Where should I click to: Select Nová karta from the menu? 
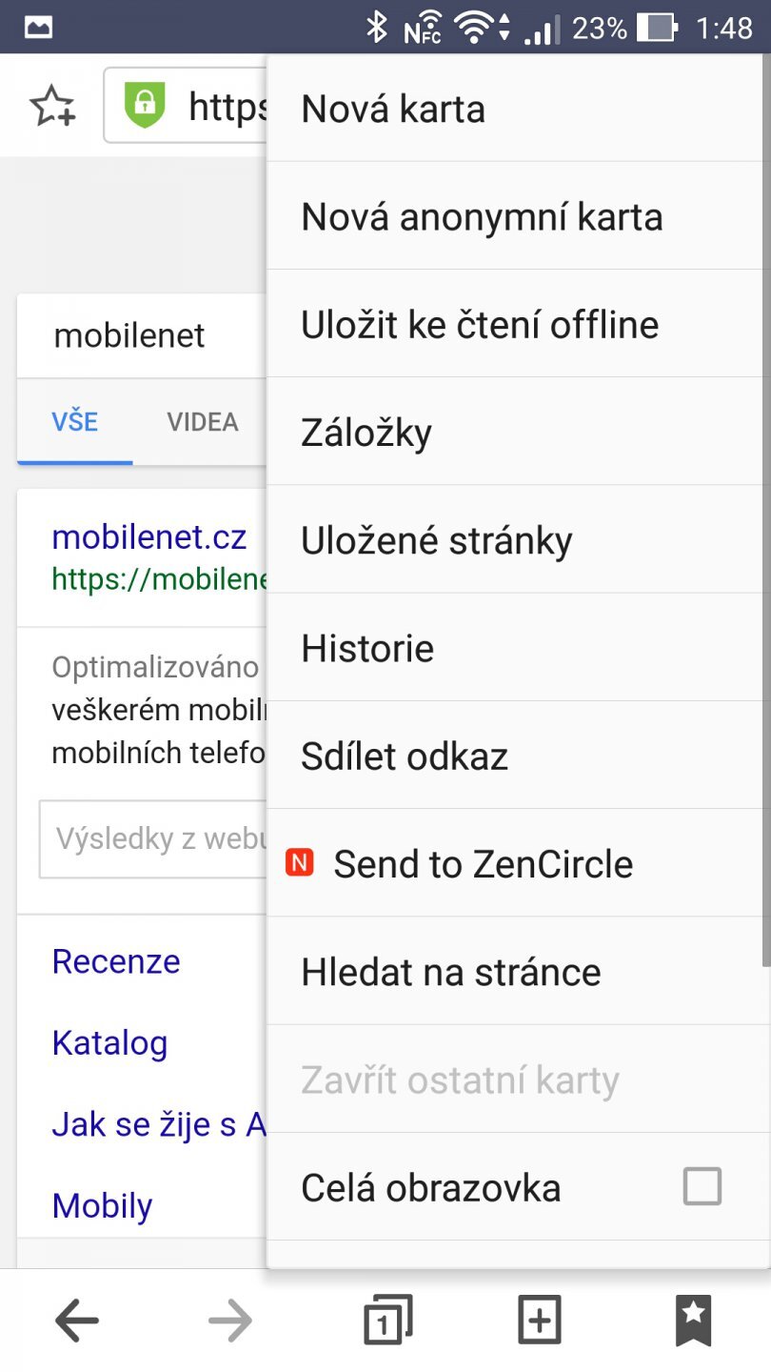coord(393,109)
